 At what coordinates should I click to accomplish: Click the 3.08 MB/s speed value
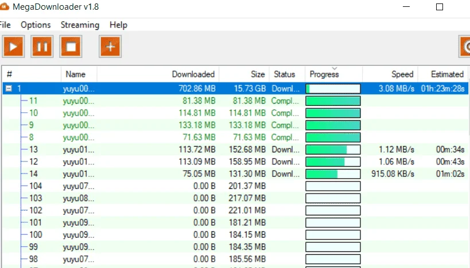(x=397, y=89)
